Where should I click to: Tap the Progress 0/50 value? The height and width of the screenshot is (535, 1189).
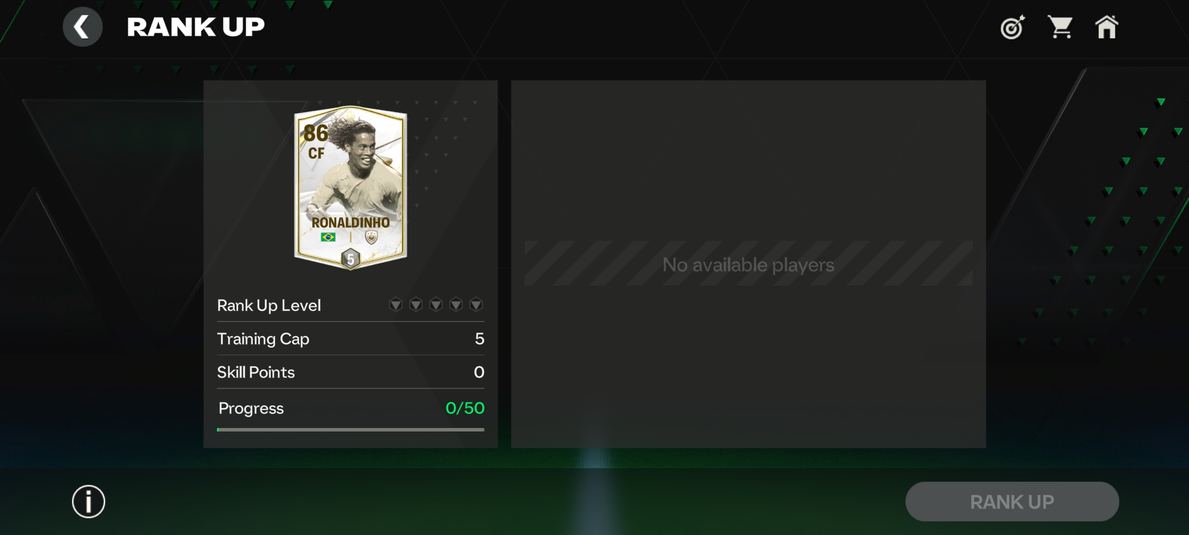(x=465, y=408)
